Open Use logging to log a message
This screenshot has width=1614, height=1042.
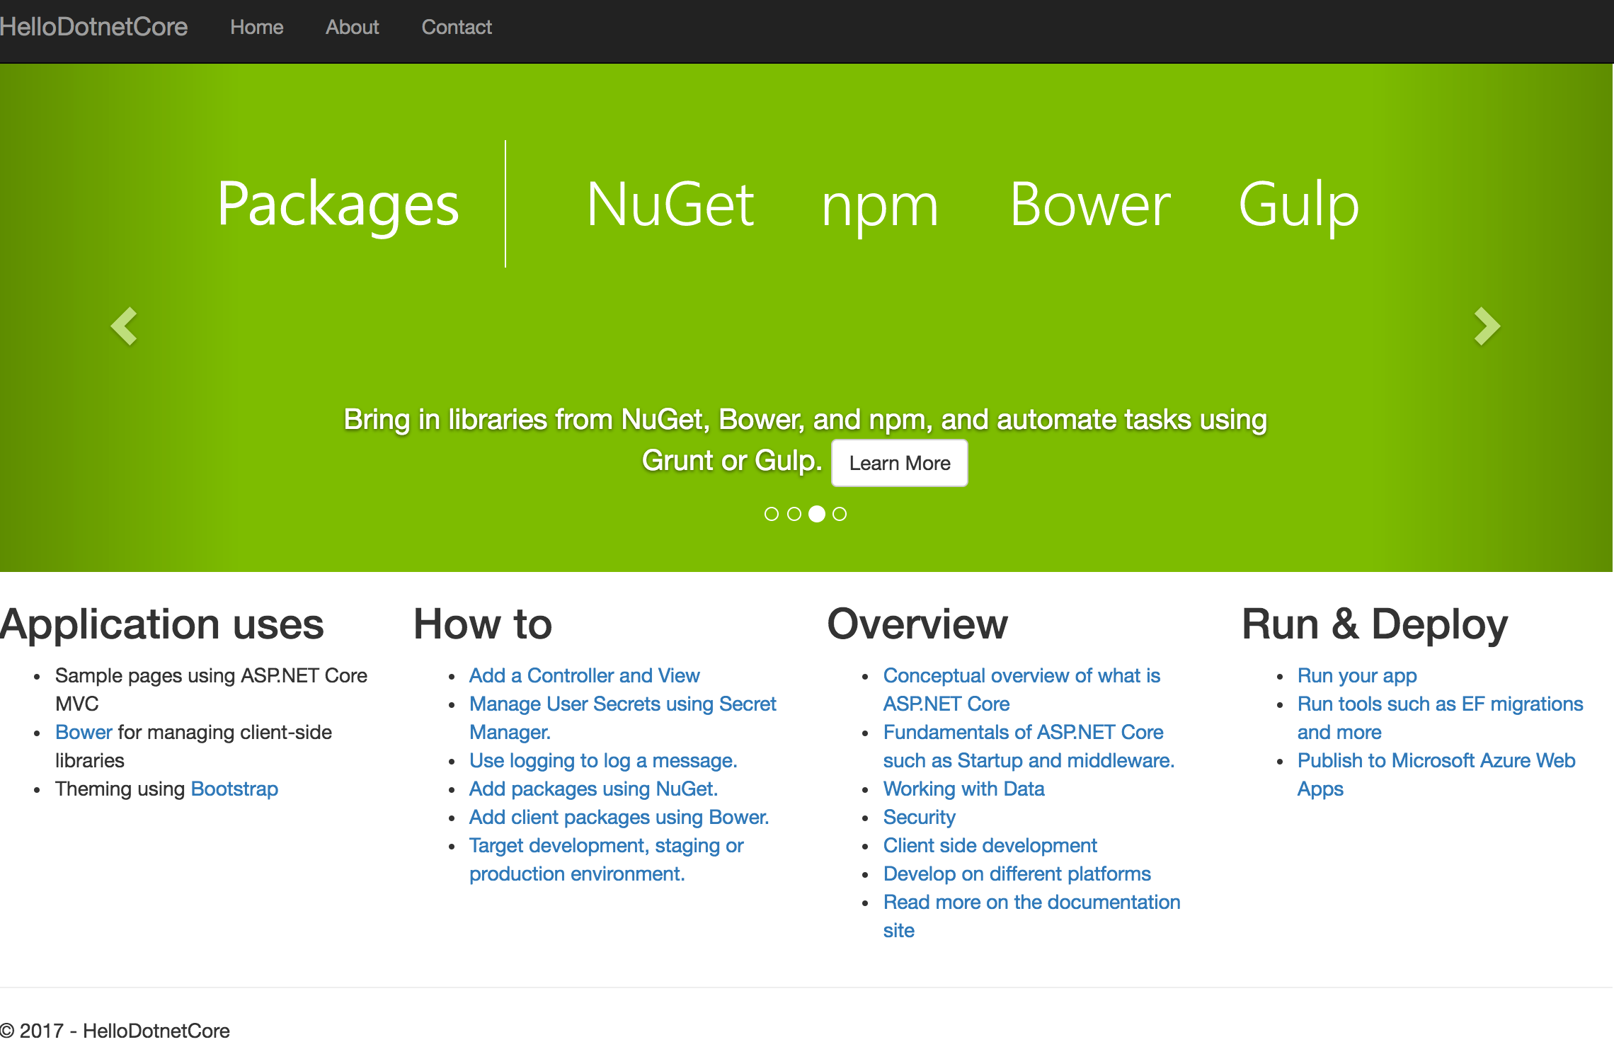(x=603, y=760)
